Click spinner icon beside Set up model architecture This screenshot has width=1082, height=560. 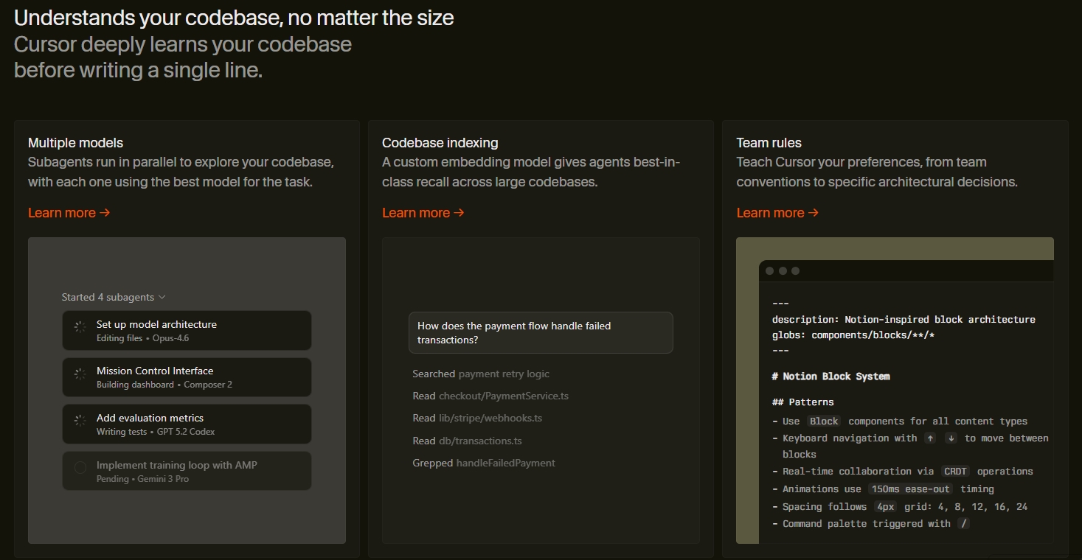(x=80, y=327)
